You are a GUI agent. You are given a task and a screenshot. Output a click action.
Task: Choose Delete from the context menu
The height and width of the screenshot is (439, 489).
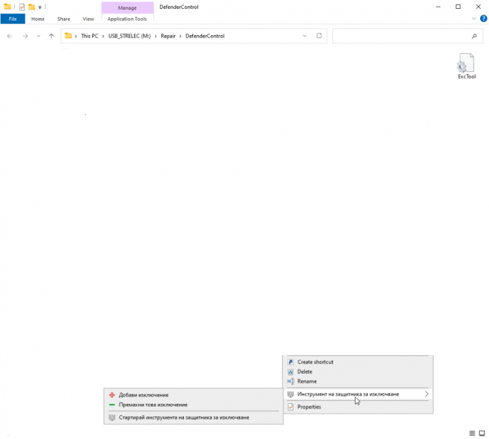pos(358,372)
